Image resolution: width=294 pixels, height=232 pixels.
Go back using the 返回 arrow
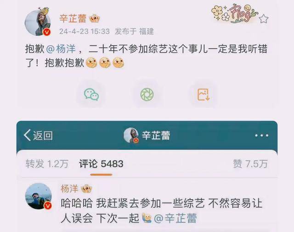click(38, 135)
